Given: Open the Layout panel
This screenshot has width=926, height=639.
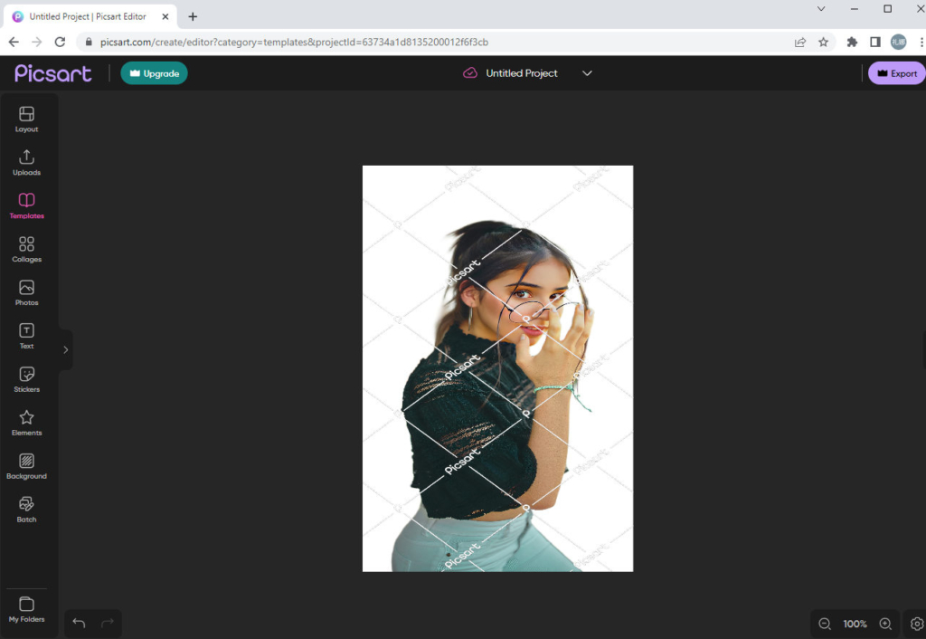Looking at the screenshot, I should point(26,119).
